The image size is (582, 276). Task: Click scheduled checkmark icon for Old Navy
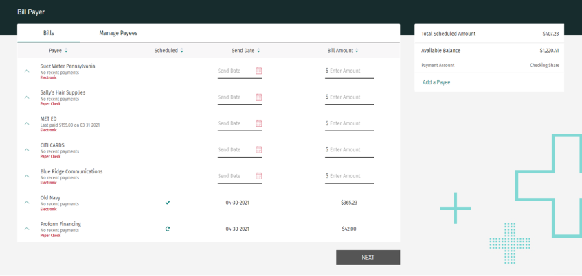(168, 203)
